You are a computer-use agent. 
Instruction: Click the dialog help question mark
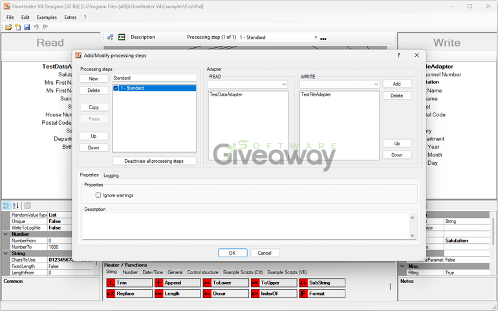point(398,55)
